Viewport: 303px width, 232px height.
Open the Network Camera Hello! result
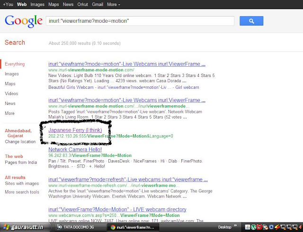point(75,149)
